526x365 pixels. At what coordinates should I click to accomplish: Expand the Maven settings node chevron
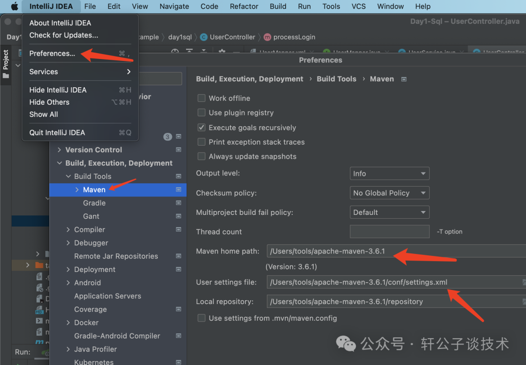(77, 190)
